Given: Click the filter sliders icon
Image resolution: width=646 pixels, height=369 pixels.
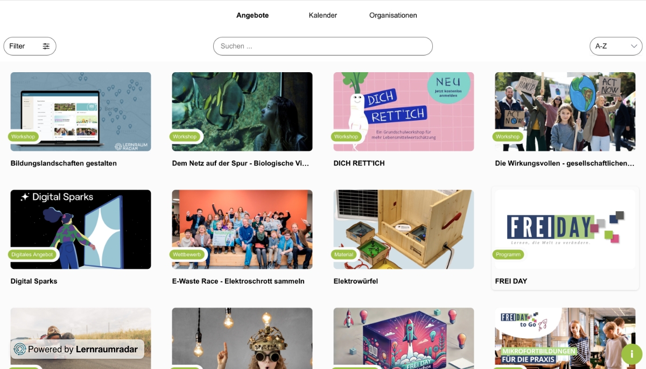Looking at the screenshot, I should (46, 46).
